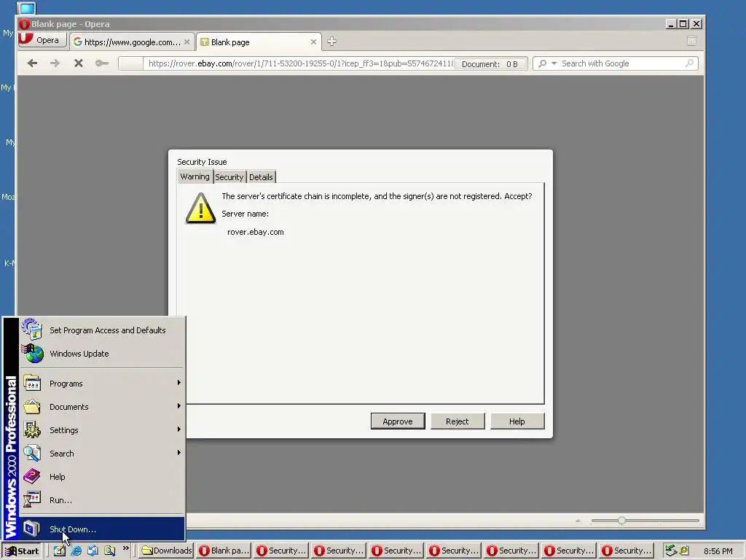
Task: Open the Run... dialog icon
Action: (x=32, y=499)
